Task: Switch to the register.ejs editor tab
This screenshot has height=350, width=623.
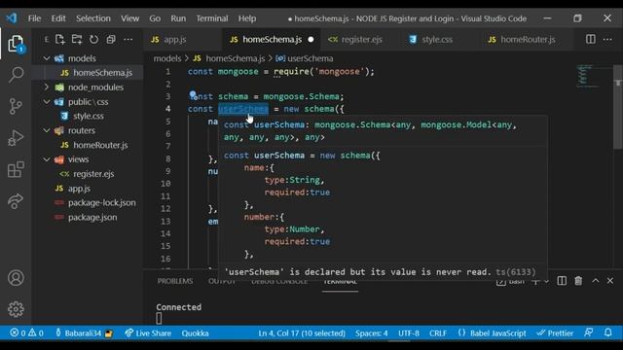Action: point(361,39)
